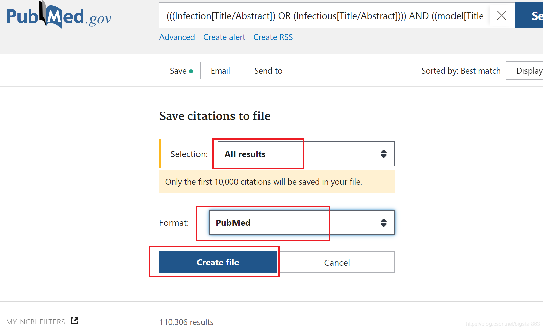The height and width of the screenshot is (330, 543).
Task: Click the Save button
Action: (178, 71)
